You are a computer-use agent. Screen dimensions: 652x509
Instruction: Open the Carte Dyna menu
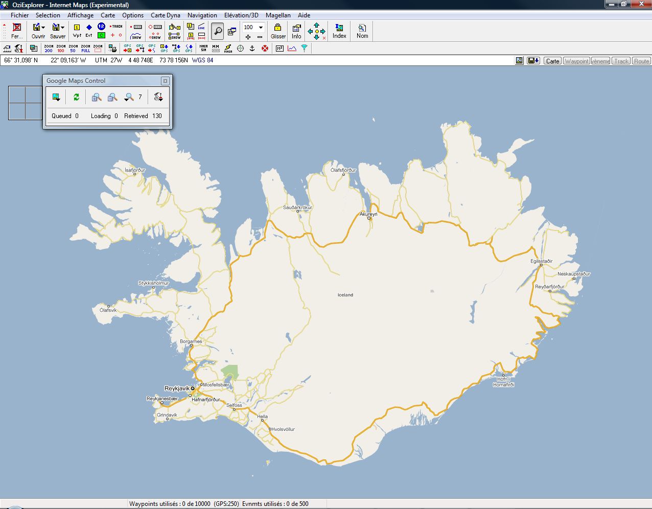[165, 15]
